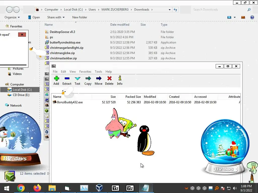258x193 pixels.
Task: Expand the arrow after Downloads in breadcrumb
Action: click(152, 10)
